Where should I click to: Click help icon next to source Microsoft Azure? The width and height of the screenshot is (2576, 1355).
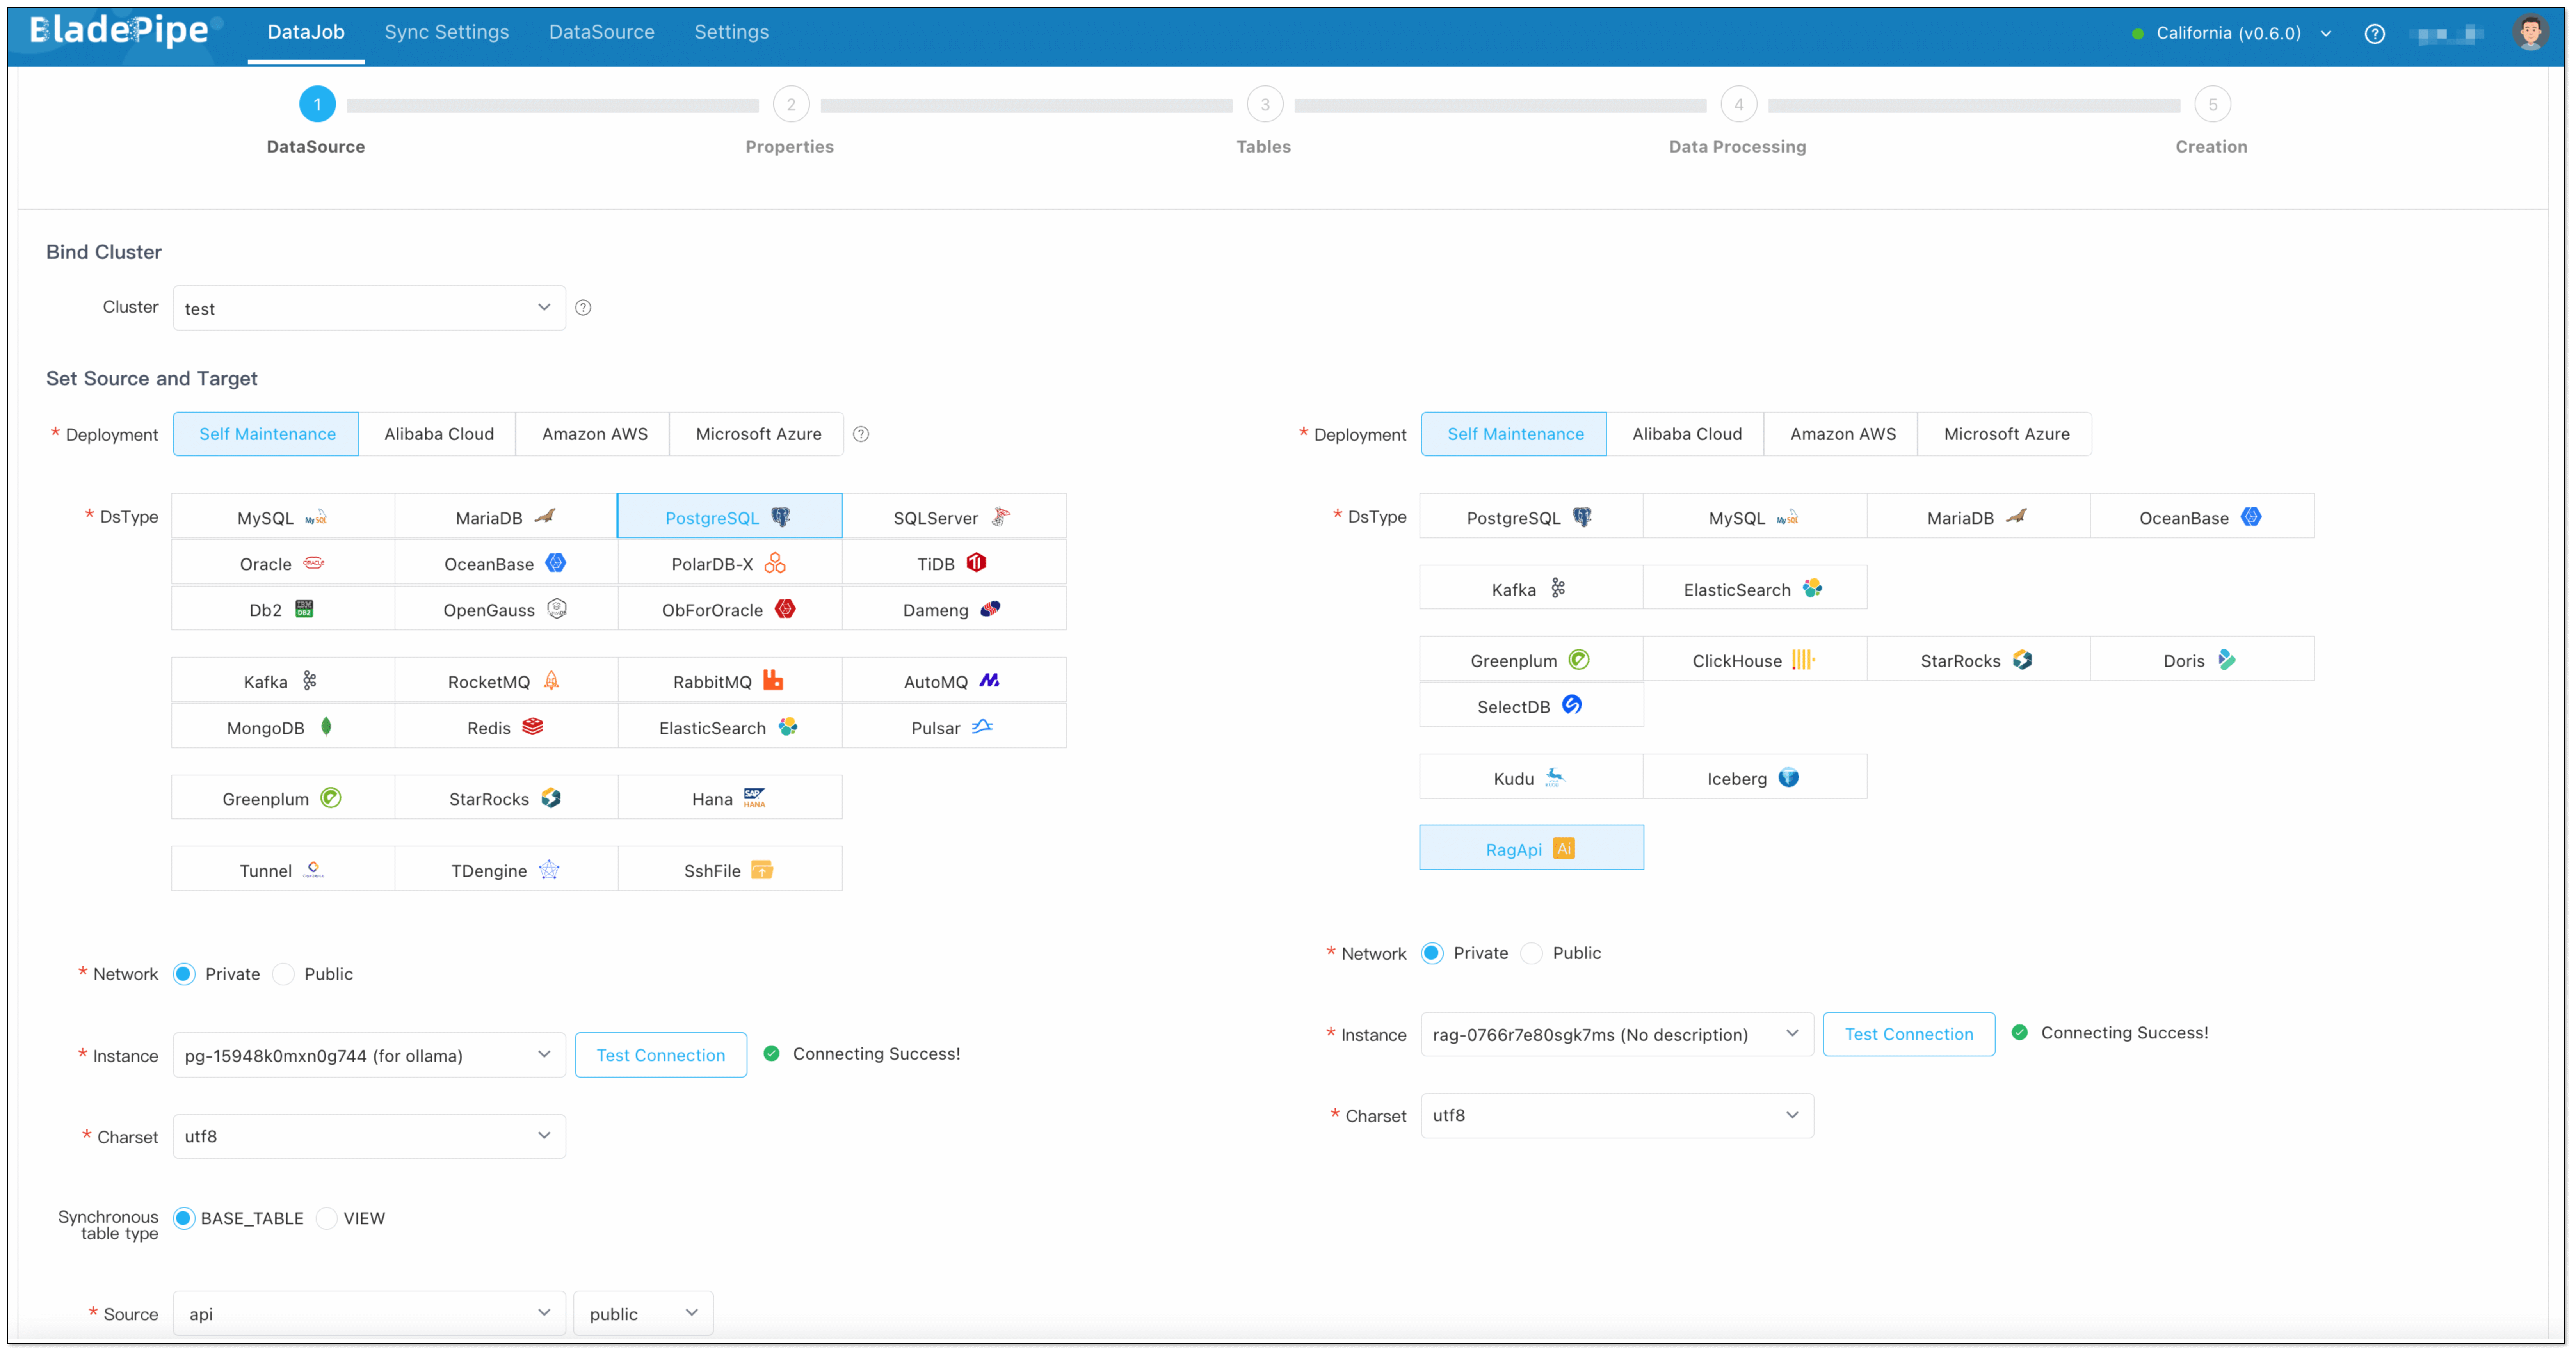(861, 434)
